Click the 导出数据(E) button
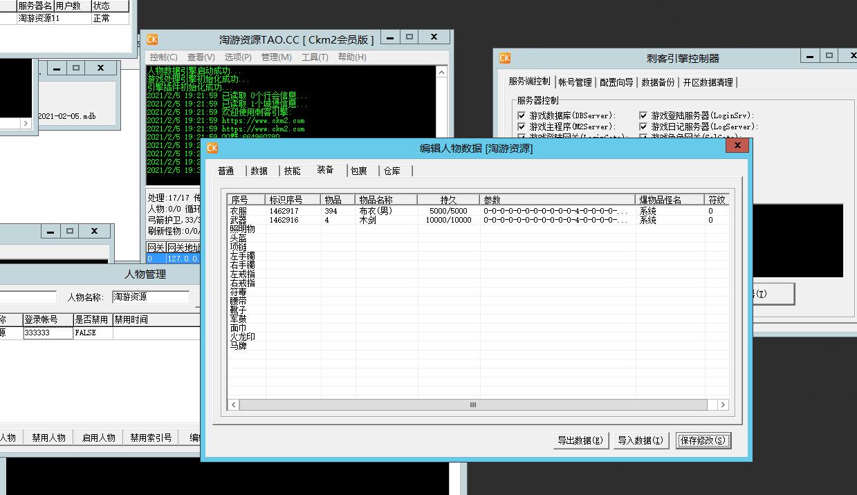This screenshot has width=857, height=495. (580, 440)
